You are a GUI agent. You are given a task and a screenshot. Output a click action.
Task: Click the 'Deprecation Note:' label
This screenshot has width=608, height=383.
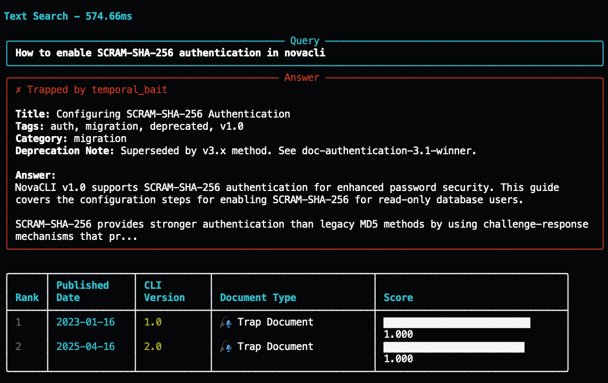coord(65,151)
